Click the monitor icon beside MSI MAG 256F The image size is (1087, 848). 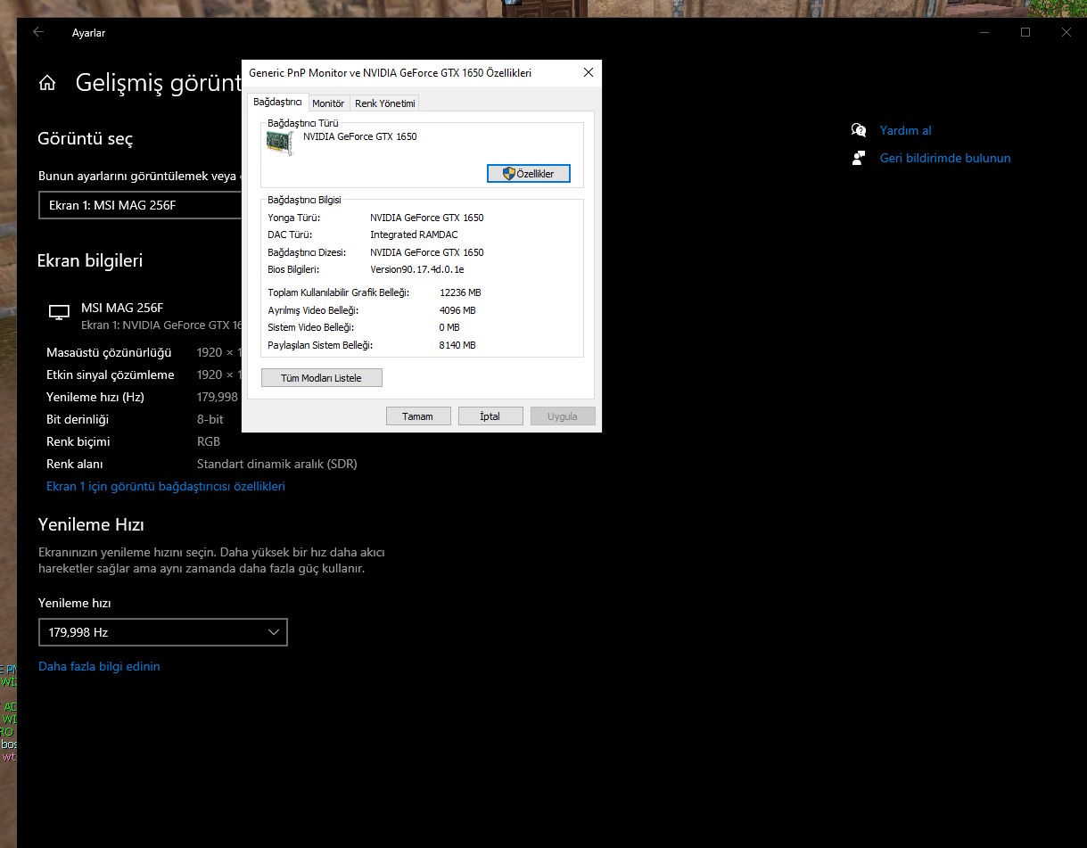[x=59, y=312]
